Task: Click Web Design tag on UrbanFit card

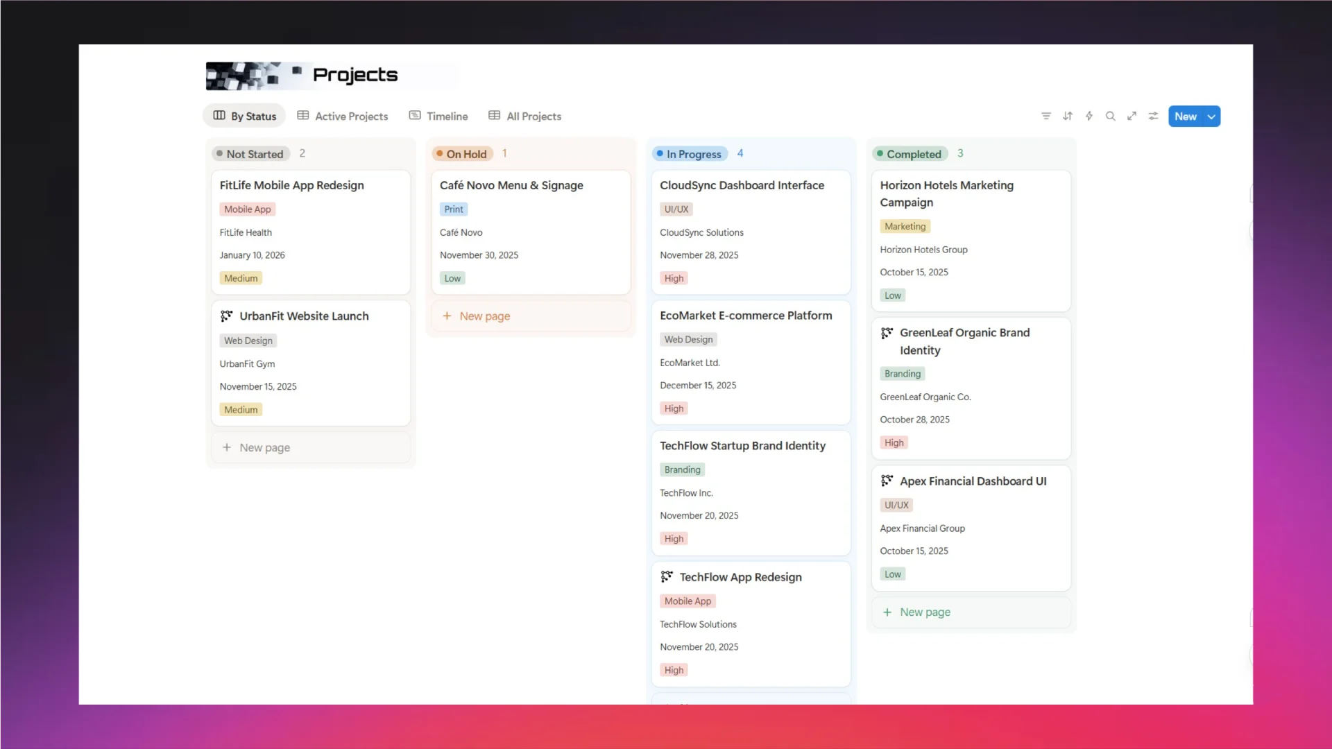Action: pyautogui.click(x=248, y=341)
